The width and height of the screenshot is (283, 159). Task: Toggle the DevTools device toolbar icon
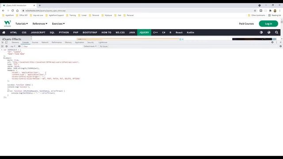pyautogui.click(x=6, y=42)
